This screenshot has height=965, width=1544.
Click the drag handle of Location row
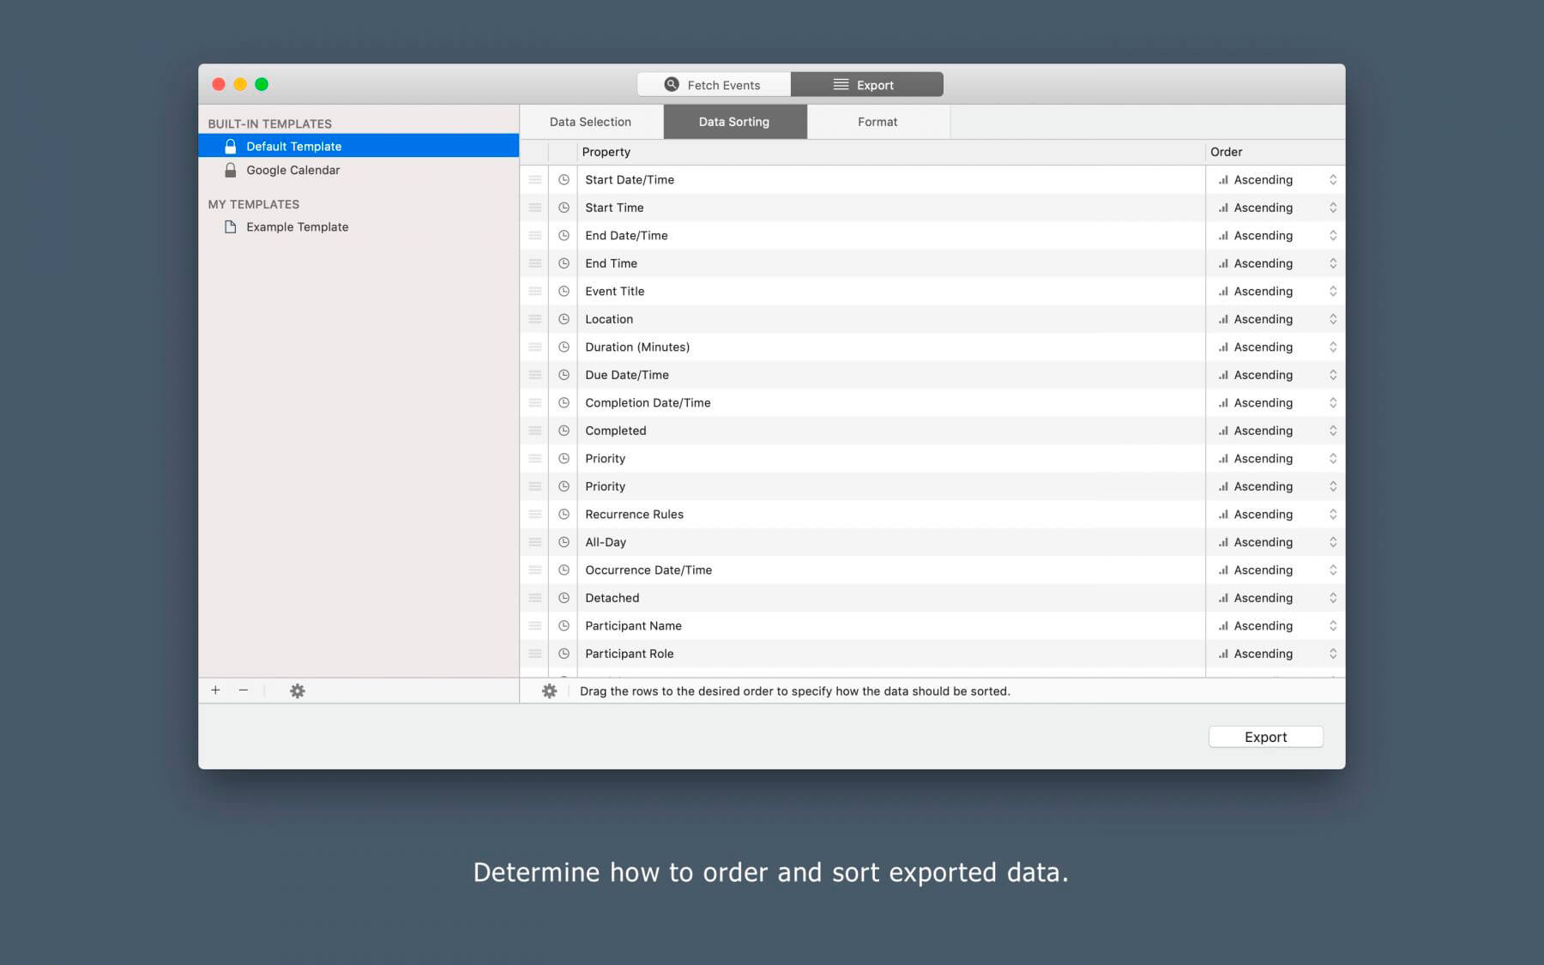click(534, 319)
